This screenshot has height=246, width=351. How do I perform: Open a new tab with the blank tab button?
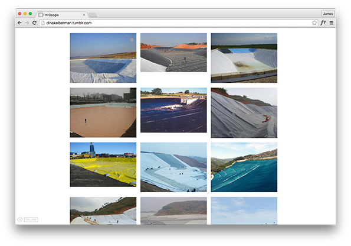coord(93,15)
